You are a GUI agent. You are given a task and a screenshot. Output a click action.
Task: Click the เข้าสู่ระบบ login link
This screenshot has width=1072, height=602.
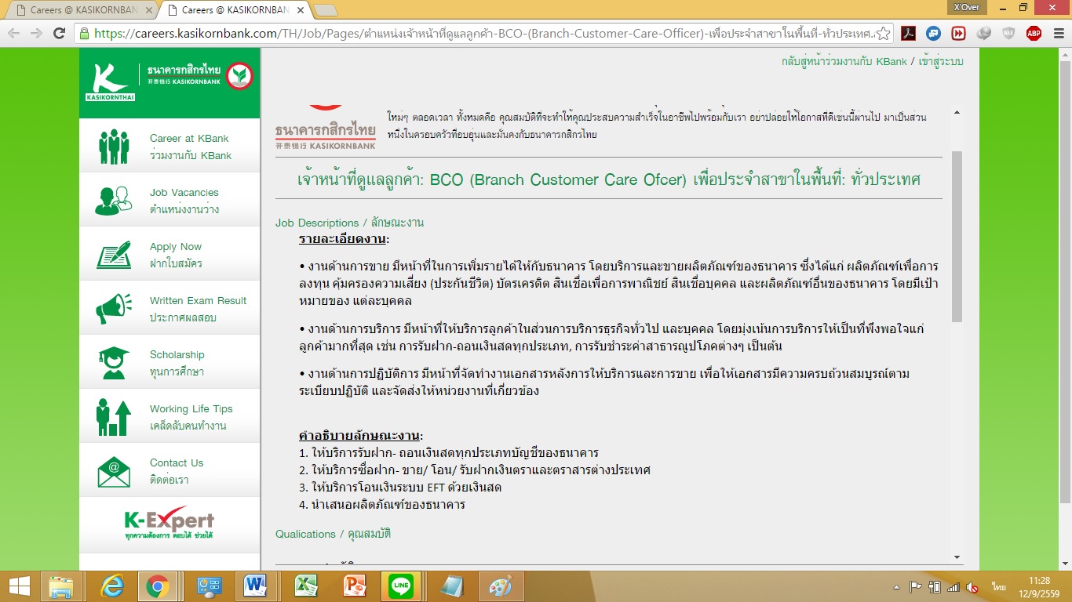tap(939, 61)
